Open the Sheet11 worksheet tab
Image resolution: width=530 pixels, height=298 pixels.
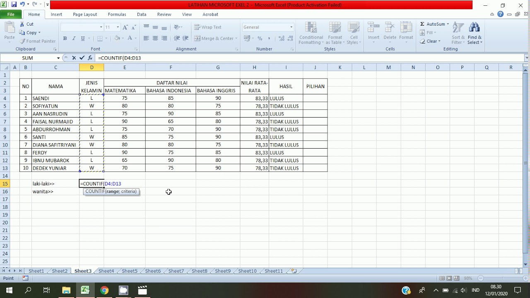point(274,271)
